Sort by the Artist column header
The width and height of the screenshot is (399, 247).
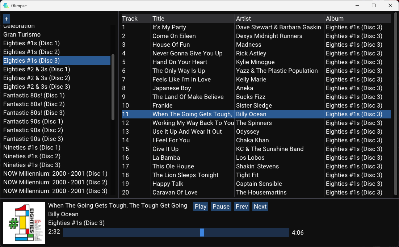click(280, 18)
